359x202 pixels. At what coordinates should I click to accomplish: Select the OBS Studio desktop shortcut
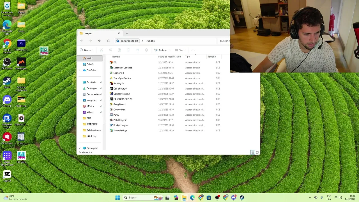coord(7,64)
